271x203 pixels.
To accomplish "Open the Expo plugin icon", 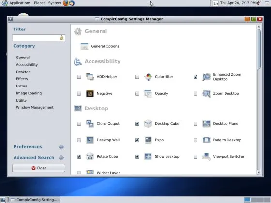I will point(148,140).
